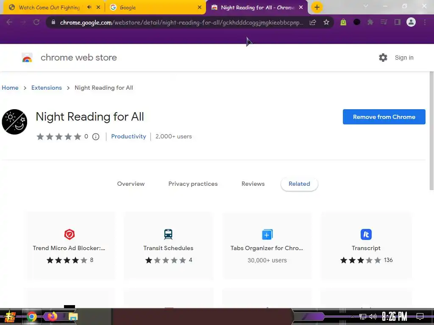
Task: Click the volume speaker tray icon
Action: coord(373,317)
